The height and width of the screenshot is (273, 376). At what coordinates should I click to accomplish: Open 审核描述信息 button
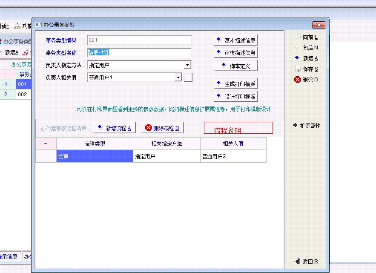pyautogui.click(x=235, y=53)
